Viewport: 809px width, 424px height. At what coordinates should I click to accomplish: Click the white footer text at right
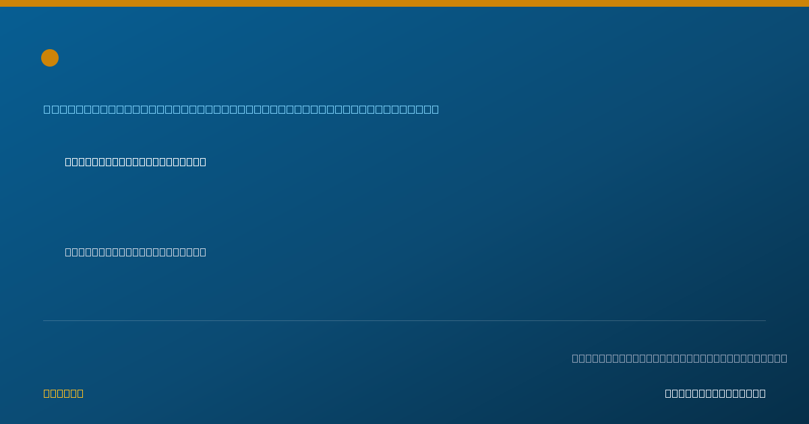715,393
